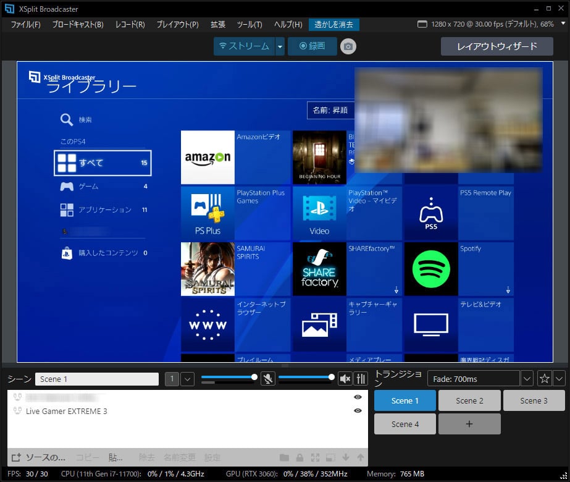This screenshot has height=482, width=570.
Task: Click the XSplit logo in the title bar
Action: click(x=9, y=9)
